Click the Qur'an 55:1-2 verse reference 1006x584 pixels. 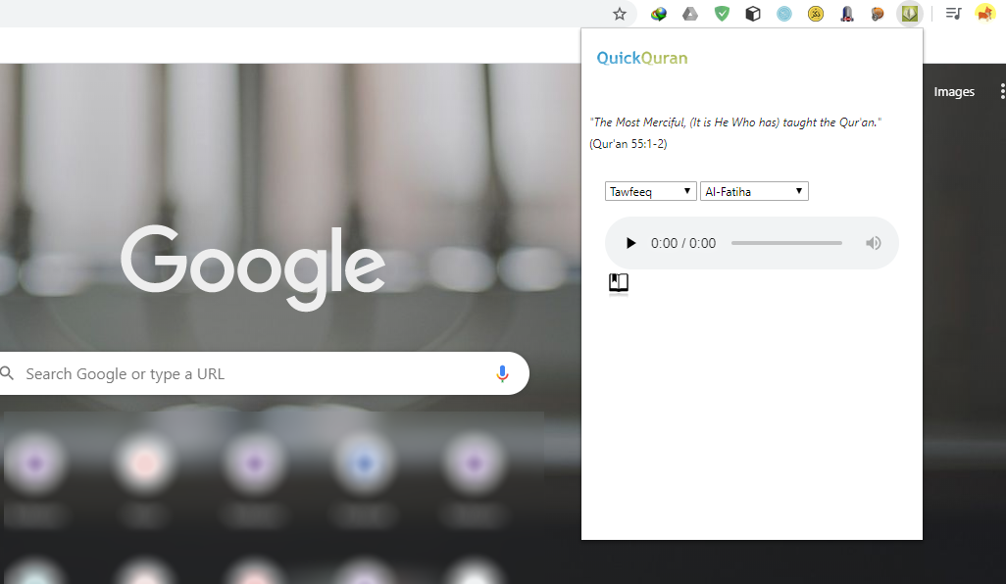[x=629, y=144]
